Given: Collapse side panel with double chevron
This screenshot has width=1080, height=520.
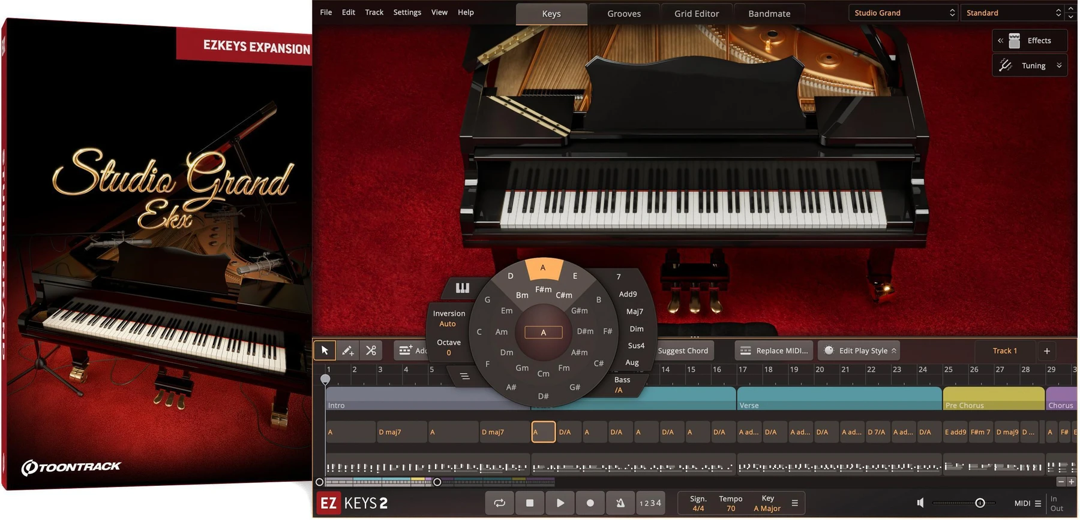Looking at the screenshot, I should coord(1000,41).
